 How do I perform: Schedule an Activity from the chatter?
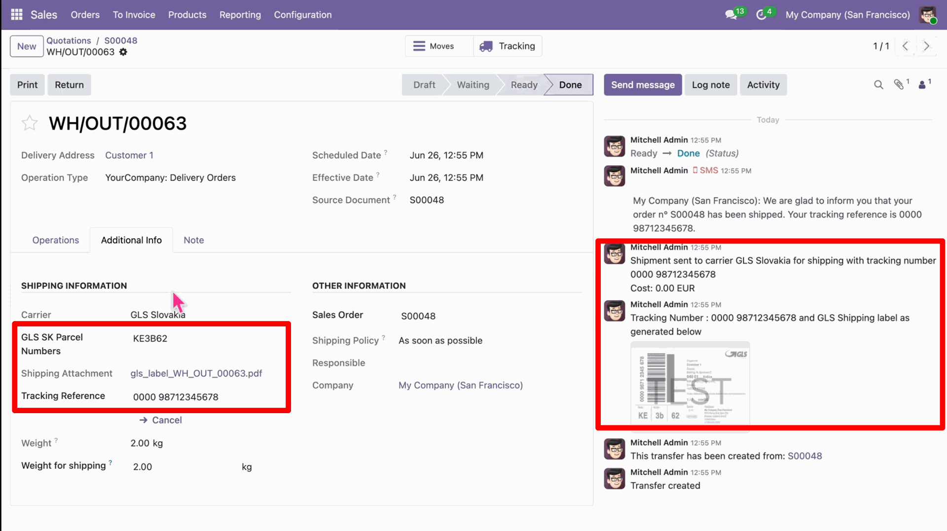(763, 85)
